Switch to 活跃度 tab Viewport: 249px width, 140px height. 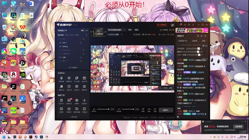click(x=195, y=41)
